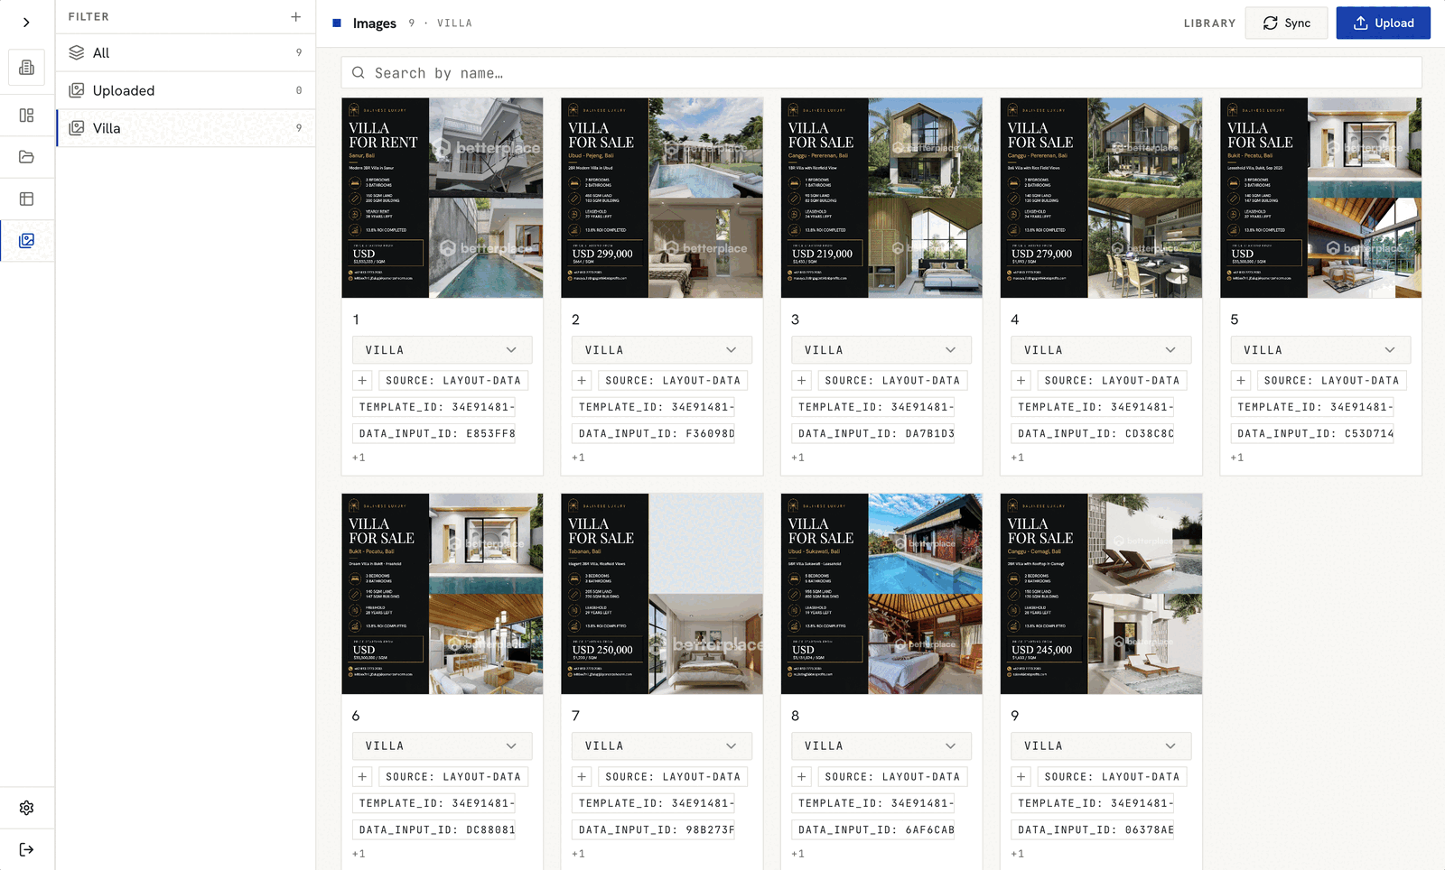The height and width of the screenshot is (870, 1445).
Task: Add a tag to image 2
Action: pos(582,381)
